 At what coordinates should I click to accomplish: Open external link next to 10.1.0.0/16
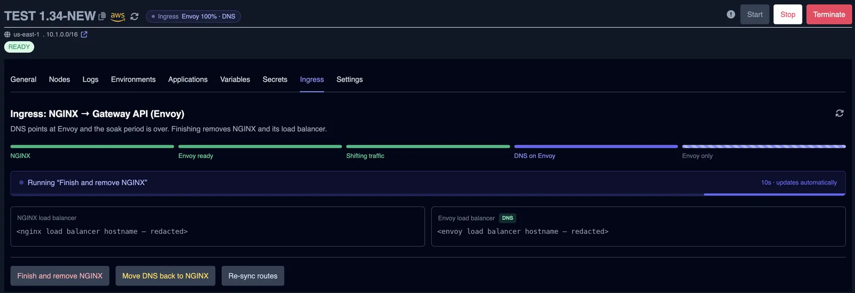(x=84, y=34)
